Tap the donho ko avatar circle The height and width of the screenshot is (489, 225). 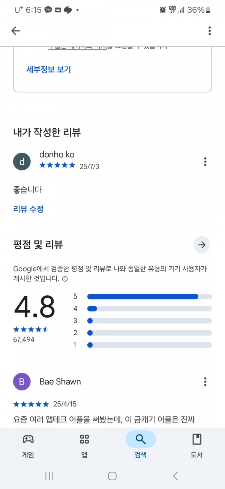tap(22, 162)
